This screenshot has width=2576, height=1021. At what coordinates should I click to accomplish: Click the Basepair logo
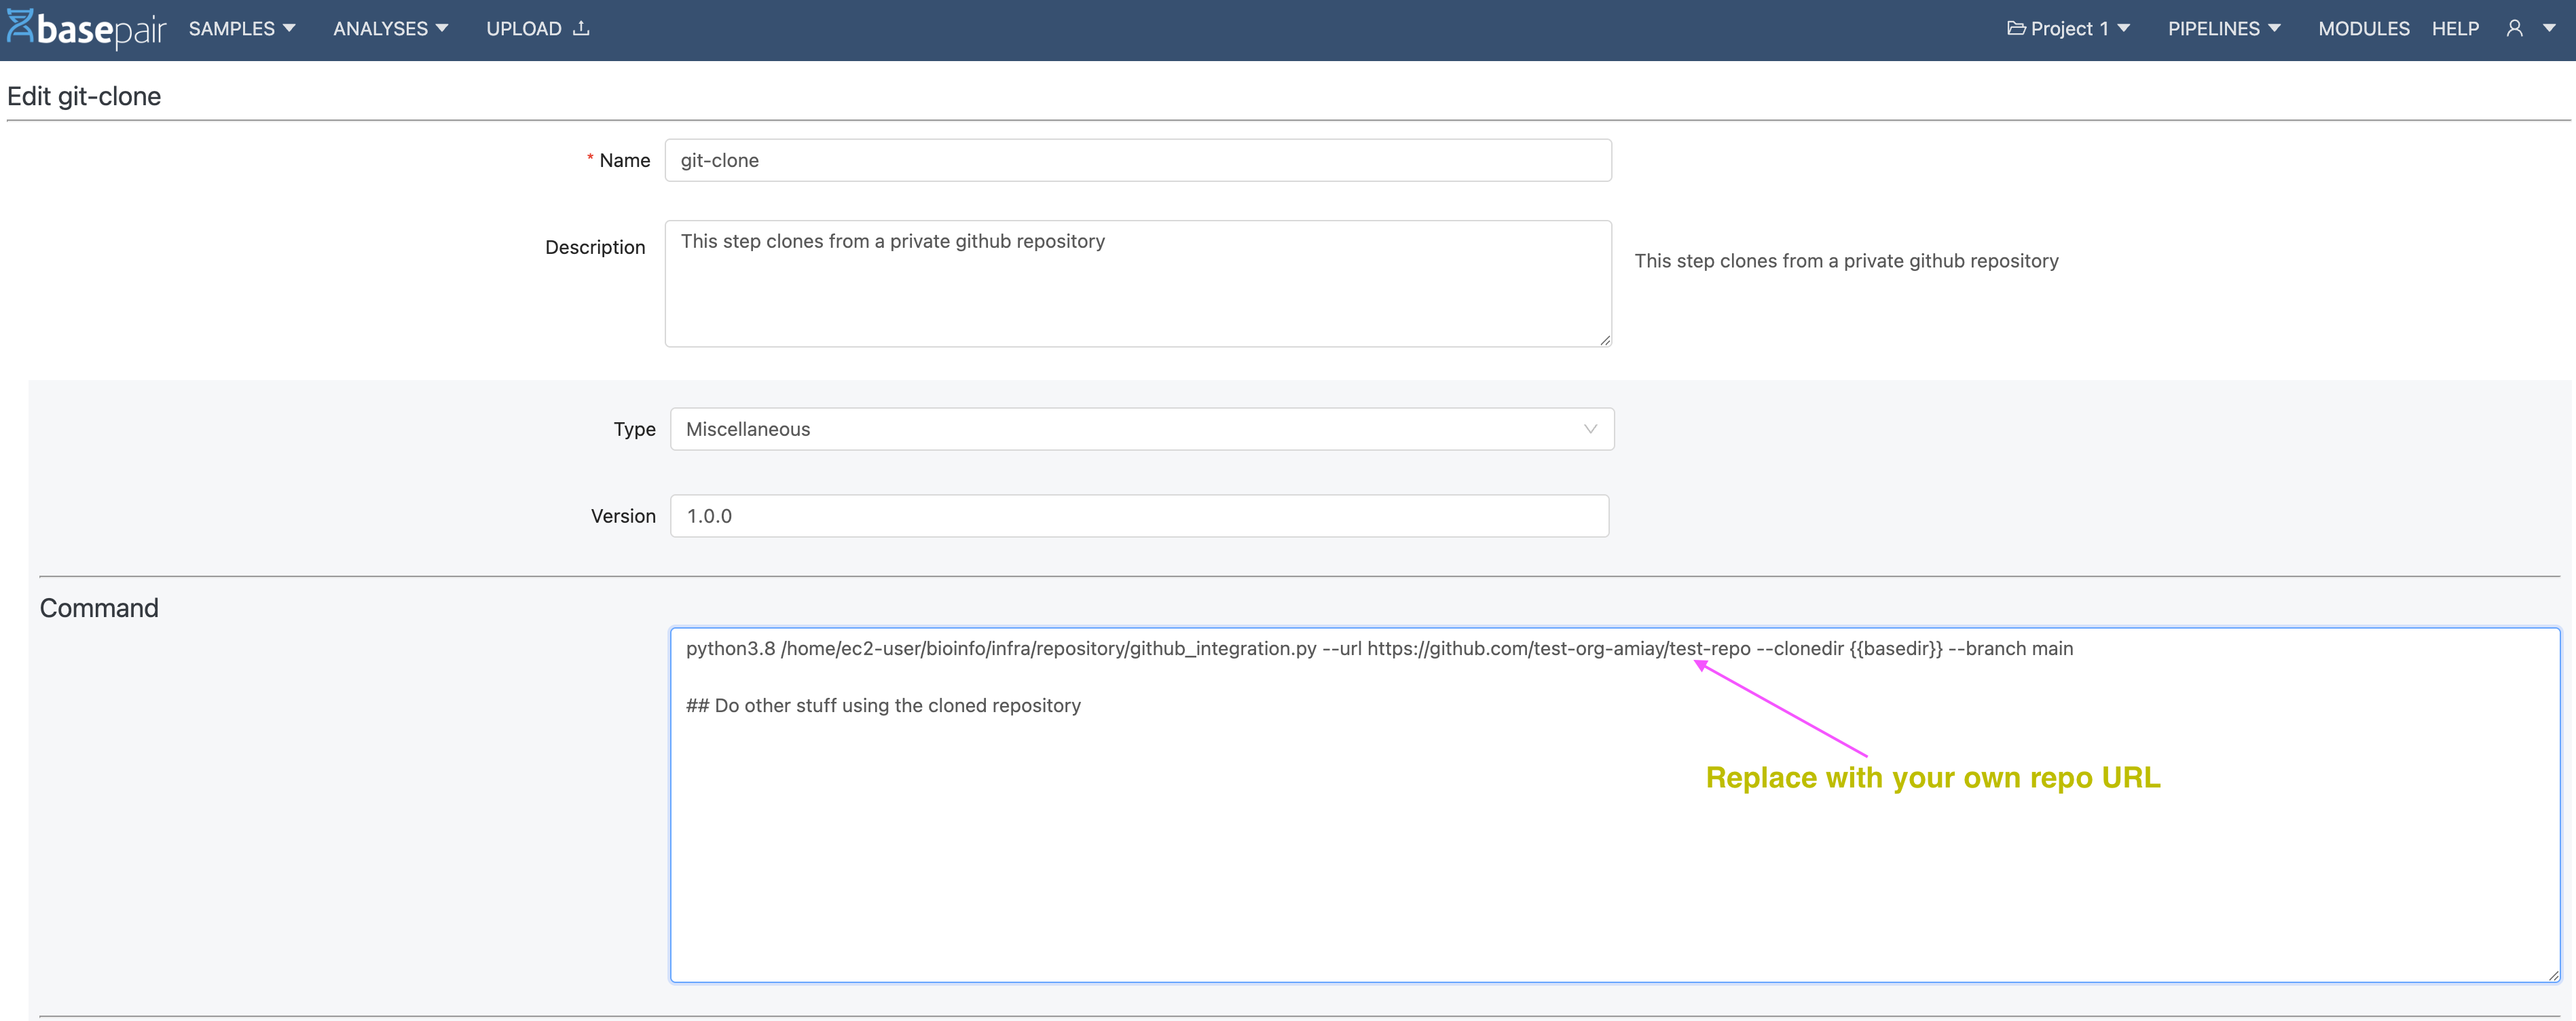[x=87, y=28]
